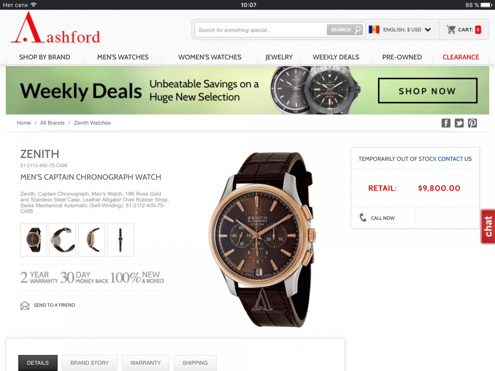Click the Send to a Friend envelope
495x371 pixels.
(25, 305)
